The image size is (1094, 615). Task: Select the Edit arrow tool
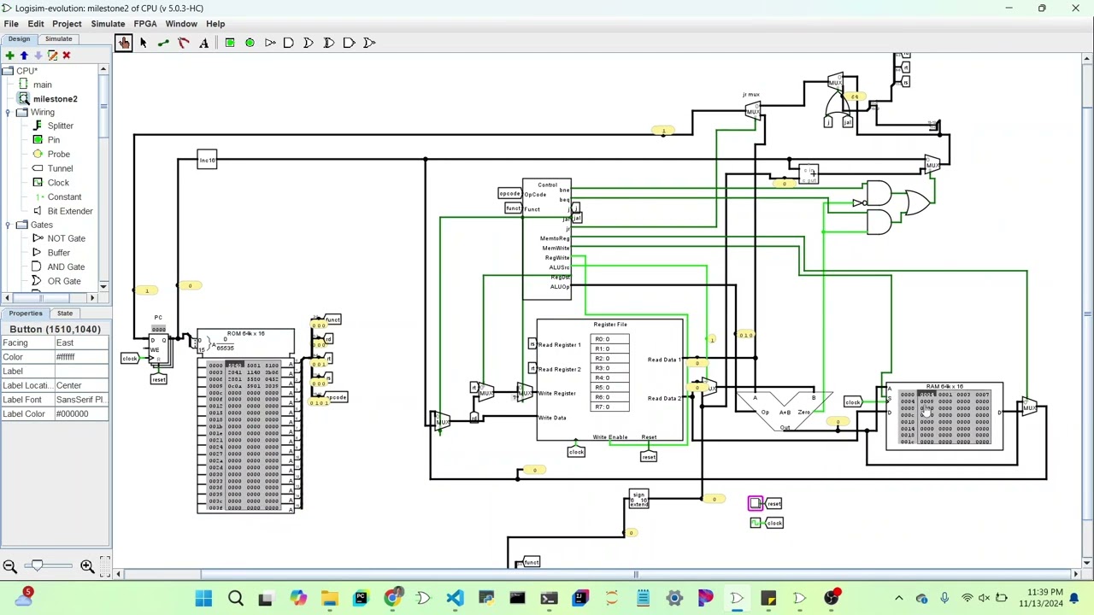tap(143, 43)
